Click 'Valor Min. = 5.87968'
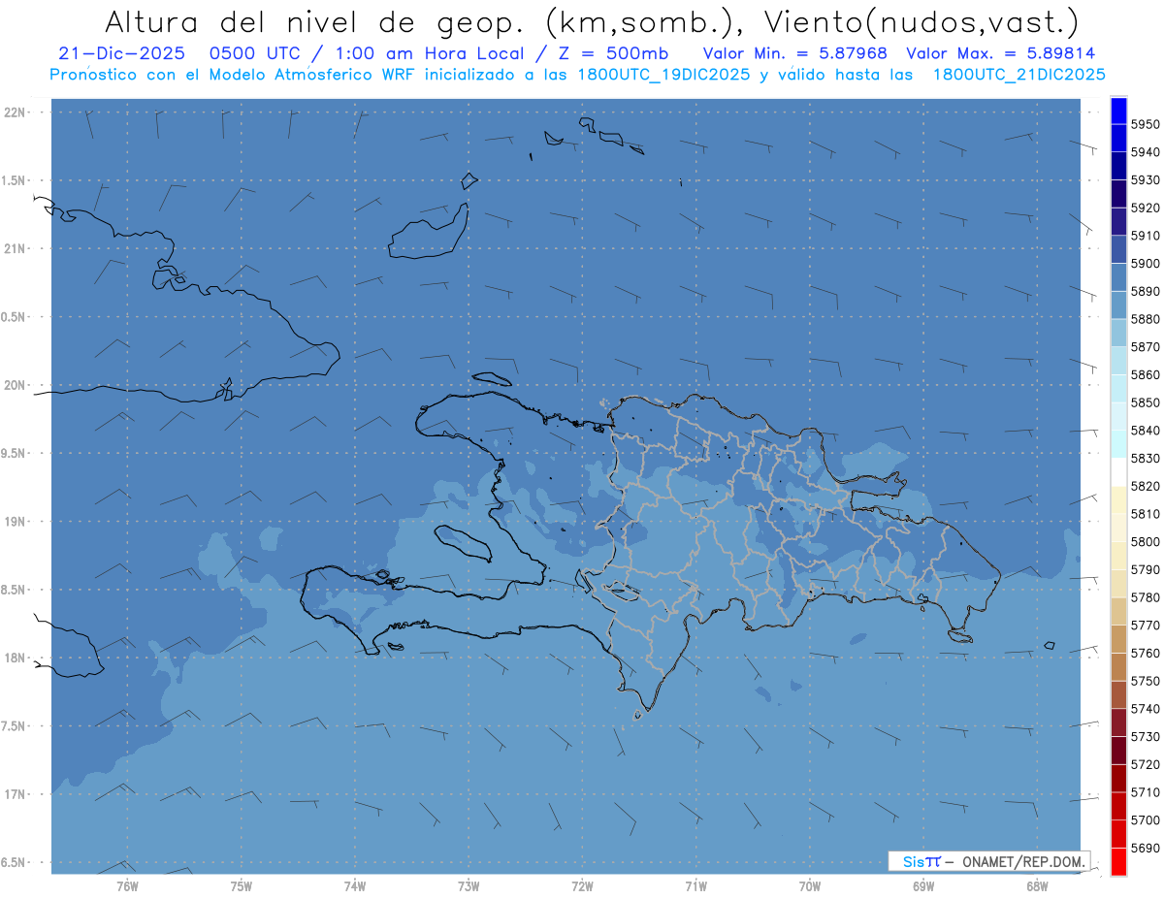Screen dimensions: 1164x899 tap(795, 53)
